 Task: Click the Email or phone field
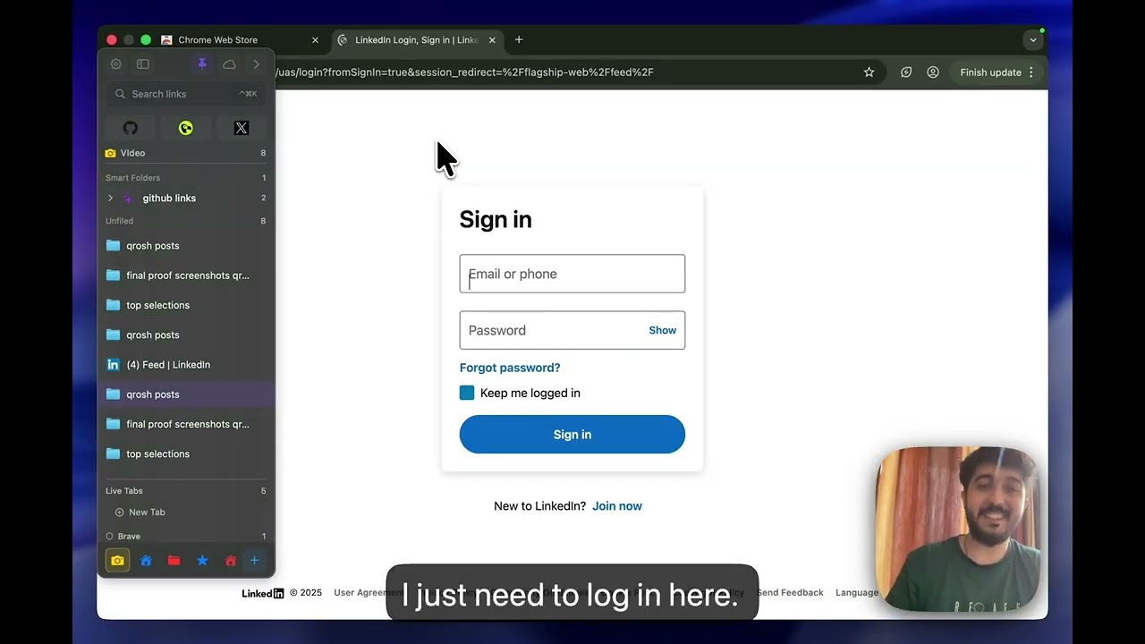[572, 274]
